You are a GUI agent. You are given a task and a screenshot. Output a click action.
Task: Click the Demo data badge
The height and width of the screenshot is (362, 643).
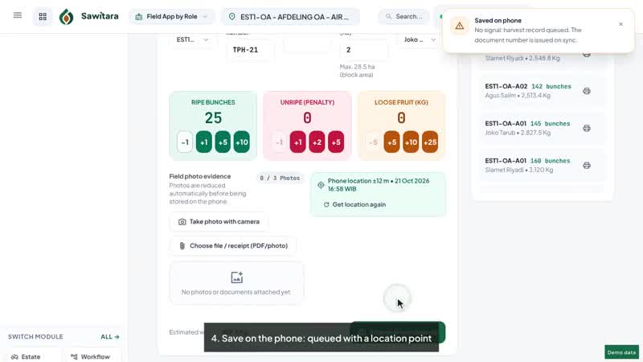click(x=621, y=352)
